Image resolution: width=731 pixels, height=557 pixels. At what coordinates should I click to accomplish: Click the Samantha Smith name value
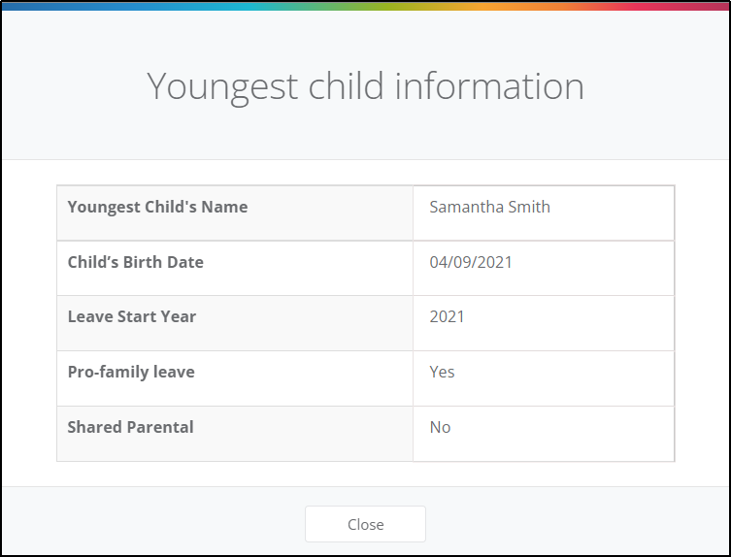coord(489,207)
